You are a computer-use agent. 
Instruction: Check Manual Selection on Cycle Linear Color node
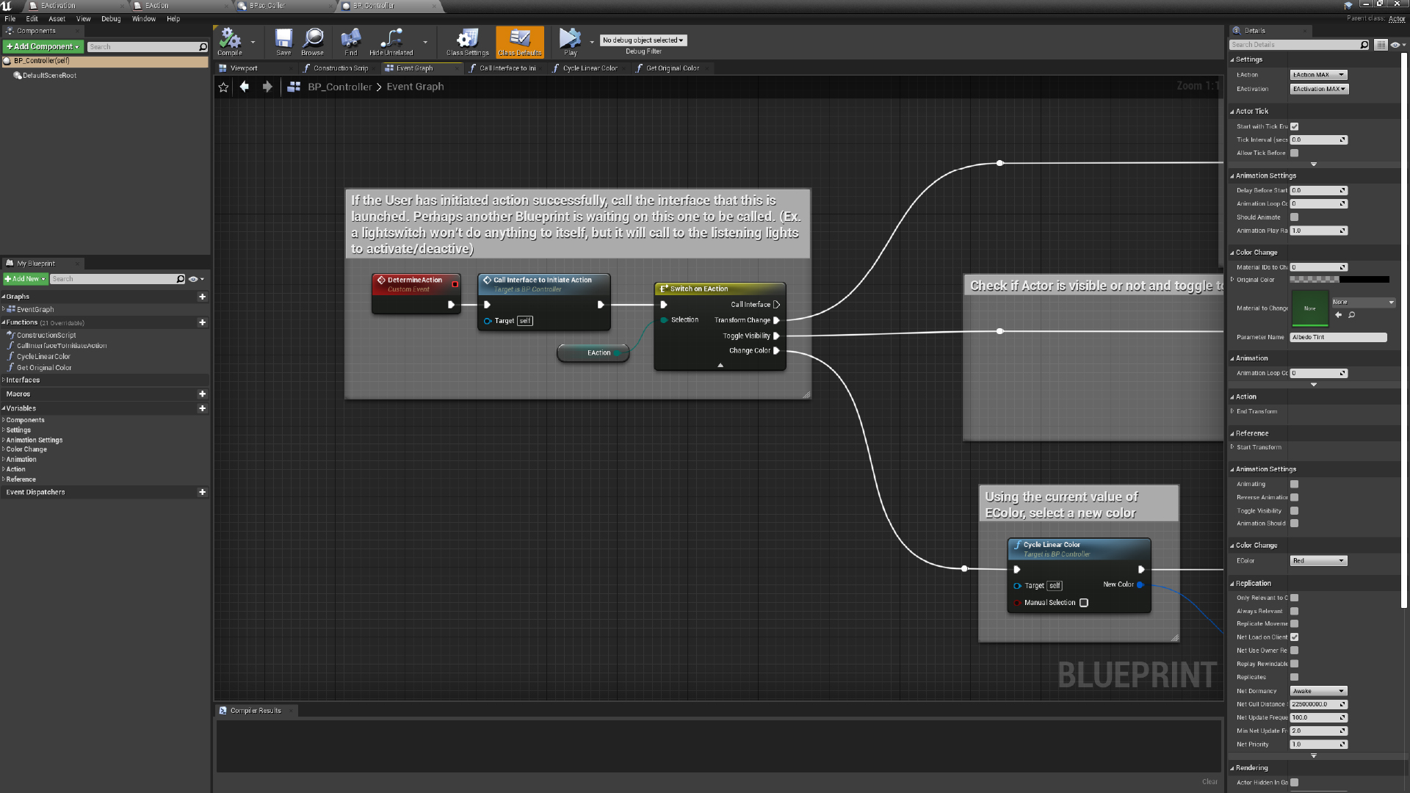tap(1084, 603)
